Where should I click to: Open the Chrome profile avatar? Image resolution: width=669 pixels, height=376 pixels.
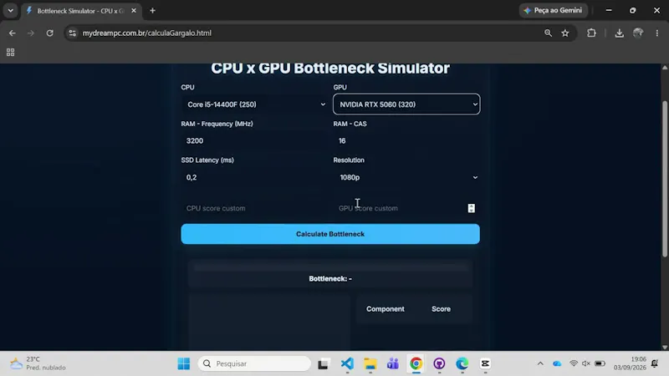[x=638, y=33]
